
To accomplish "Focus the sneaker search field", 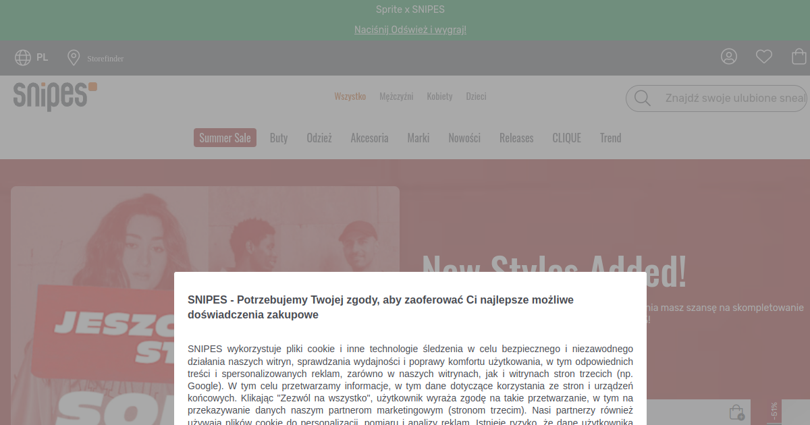I will pyautogui.click(x=718, y=98).
